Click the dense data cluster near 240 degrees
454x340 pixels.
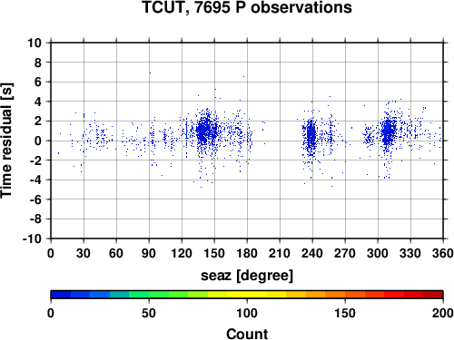(311, 134)
